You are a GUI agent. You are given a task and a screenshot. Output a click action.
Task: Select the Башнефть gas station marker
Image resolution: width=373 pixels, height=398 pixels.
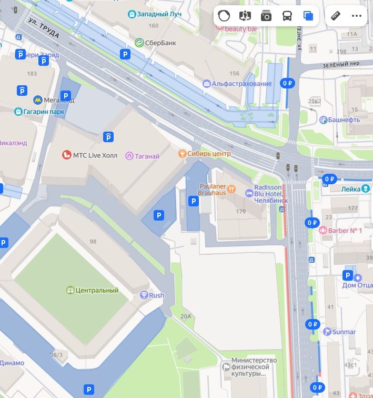[324, 120]
